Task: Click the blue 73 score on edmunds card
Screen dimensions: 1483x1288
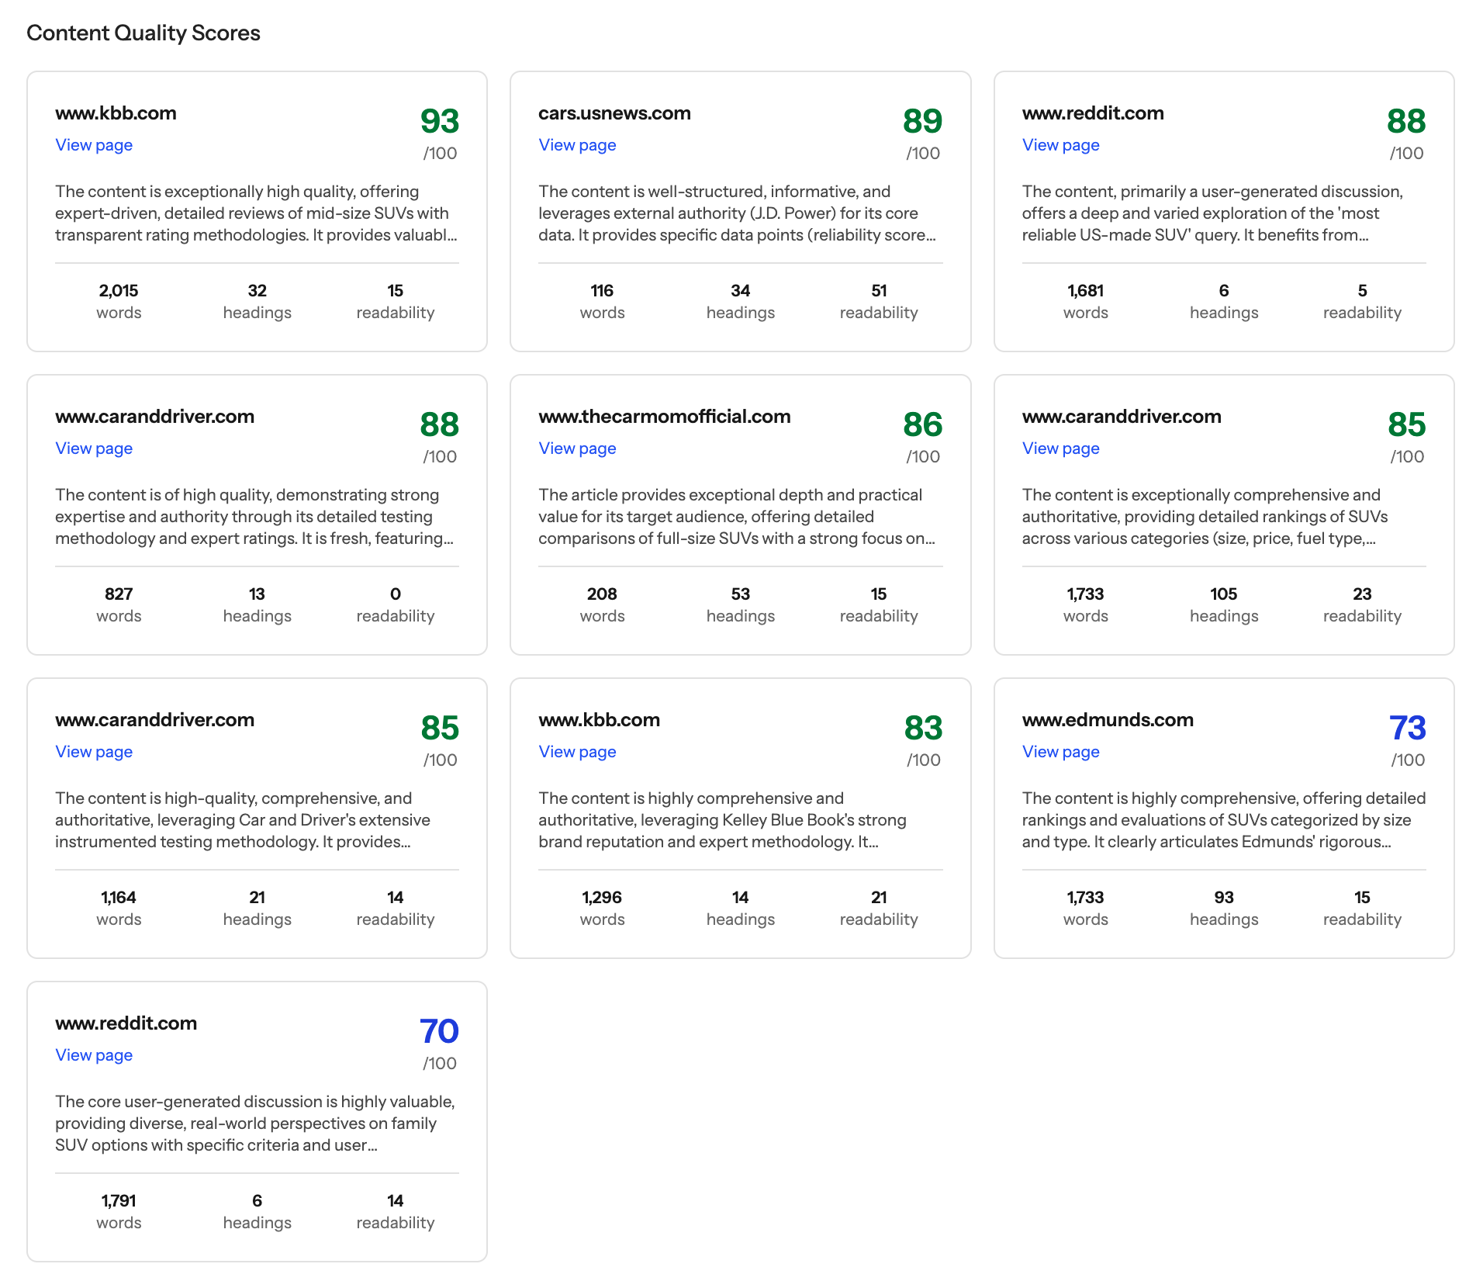Action: (1407, 728)
